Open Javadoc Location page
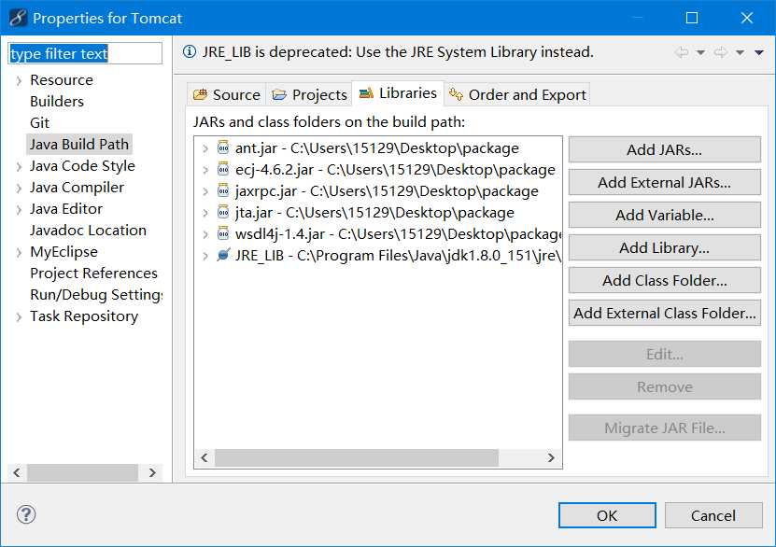776x547 pixels. (88, 230)
